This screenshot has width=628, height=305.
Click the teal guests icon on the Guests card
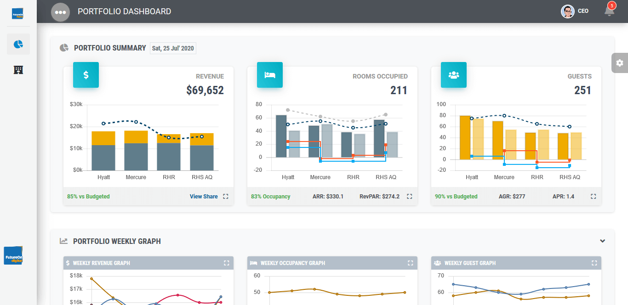tap(454, 75)
